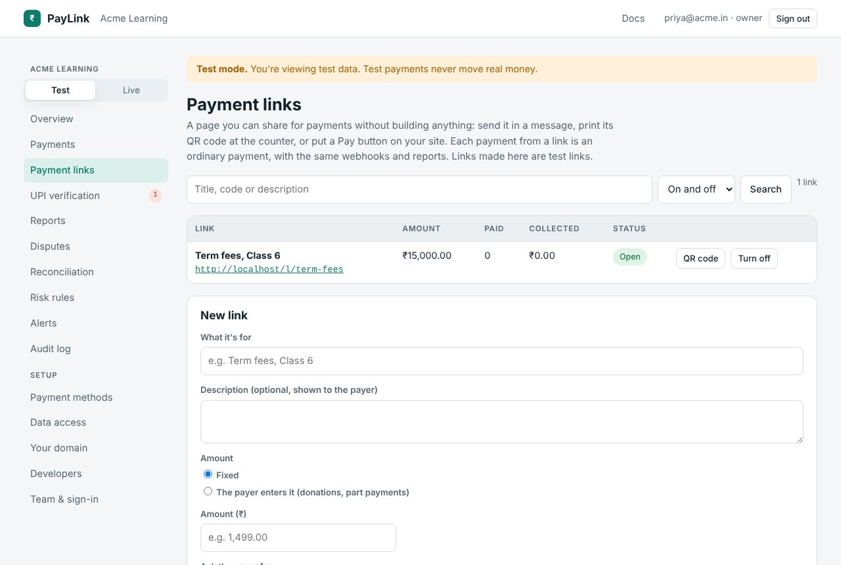Click the Sign out button
The width and height of the screenshot is (841, 565).
(793, 18)
